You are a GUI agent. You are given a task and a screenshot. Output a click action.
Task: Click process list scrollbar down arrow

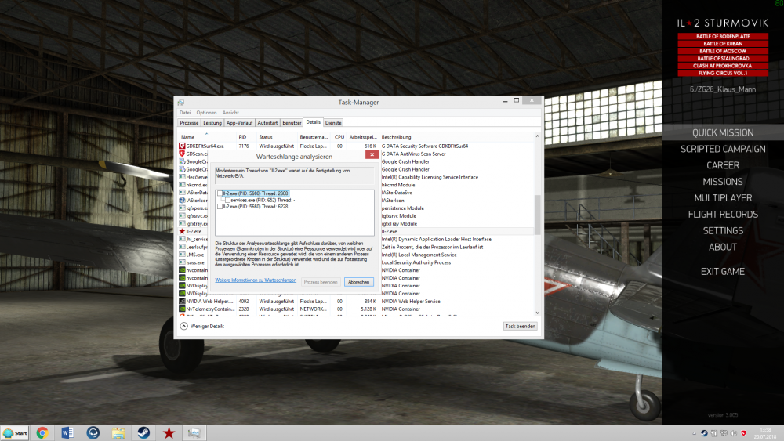click(538, 313)
